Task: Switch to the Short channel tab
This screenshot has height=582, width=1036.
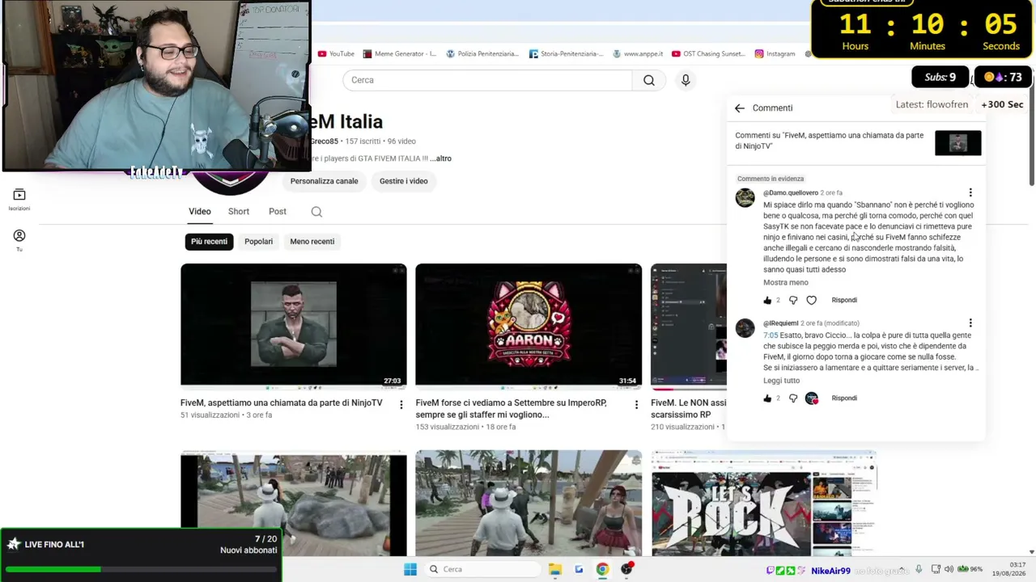Action: pyautogui.click(x=239, y=212)
